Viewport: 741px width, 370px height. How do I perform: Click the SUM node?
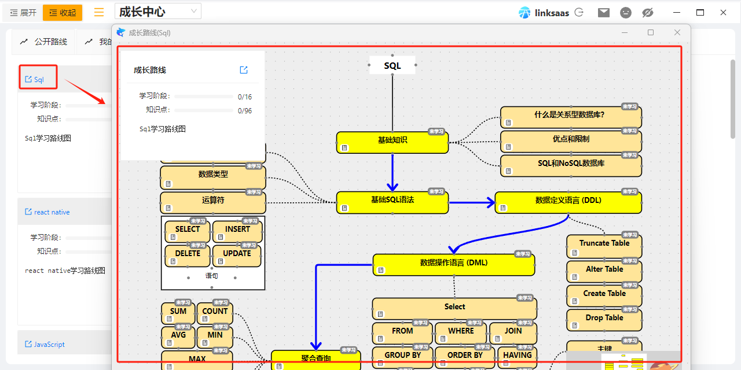tap(178, 313)
